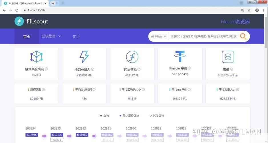Click the 4509792 GB network power value
This screenshot has height=143, width=268.
[x=84, y=75]
